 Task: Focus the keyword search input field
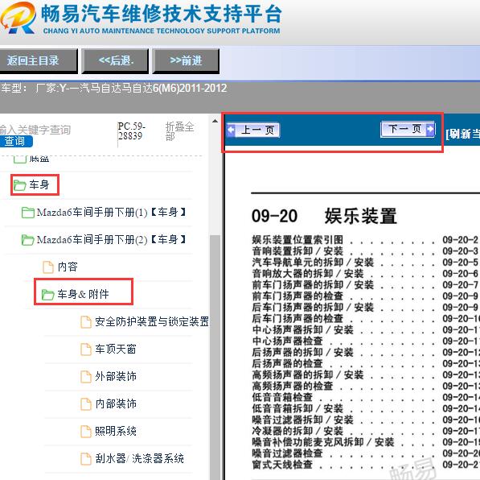pos(35,130)
